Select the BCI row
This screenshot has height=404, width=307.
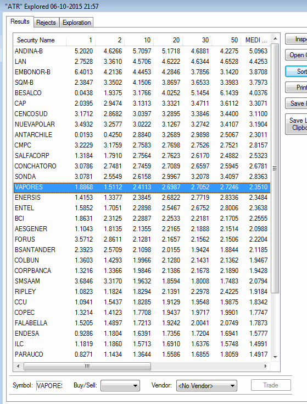coord(142,219)
